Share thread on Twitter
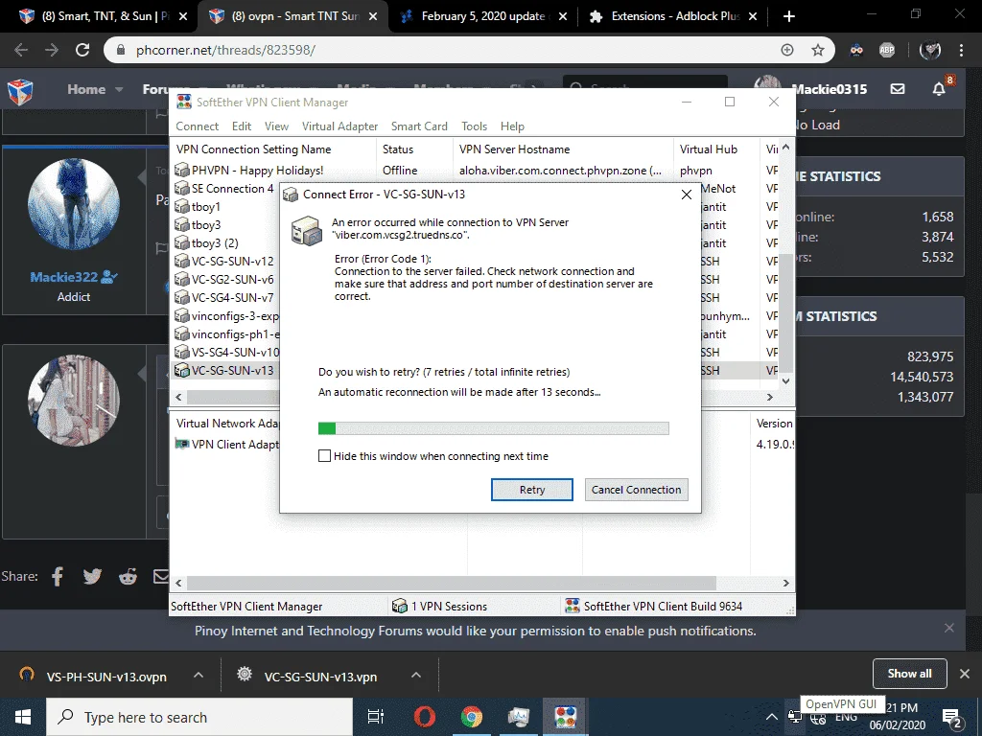 pyautogui.click(x=92, y=576)
